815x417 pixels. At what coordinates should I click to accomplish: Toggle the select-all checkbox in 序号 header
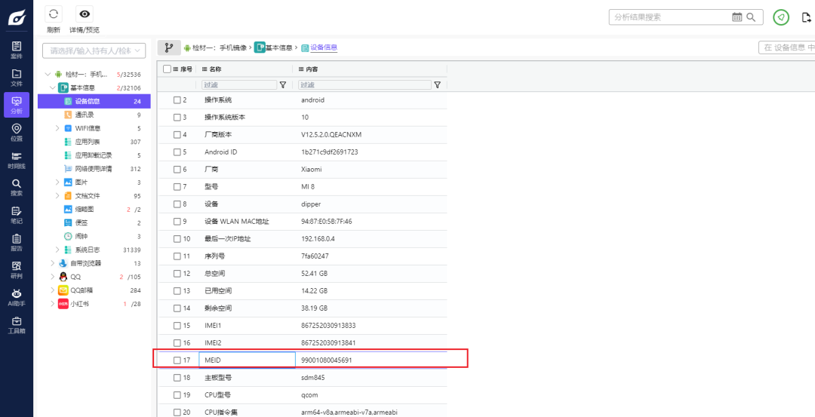(x=167, y=69)
